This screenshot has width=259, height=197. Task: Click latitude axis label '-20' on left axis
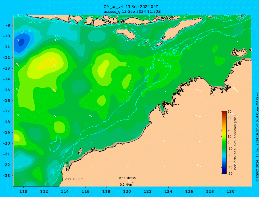click(7, 143)
